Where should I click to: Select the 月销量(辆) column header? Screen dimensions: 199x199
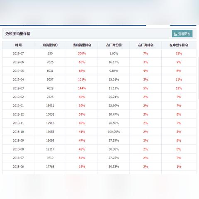[x=50, y=45]
